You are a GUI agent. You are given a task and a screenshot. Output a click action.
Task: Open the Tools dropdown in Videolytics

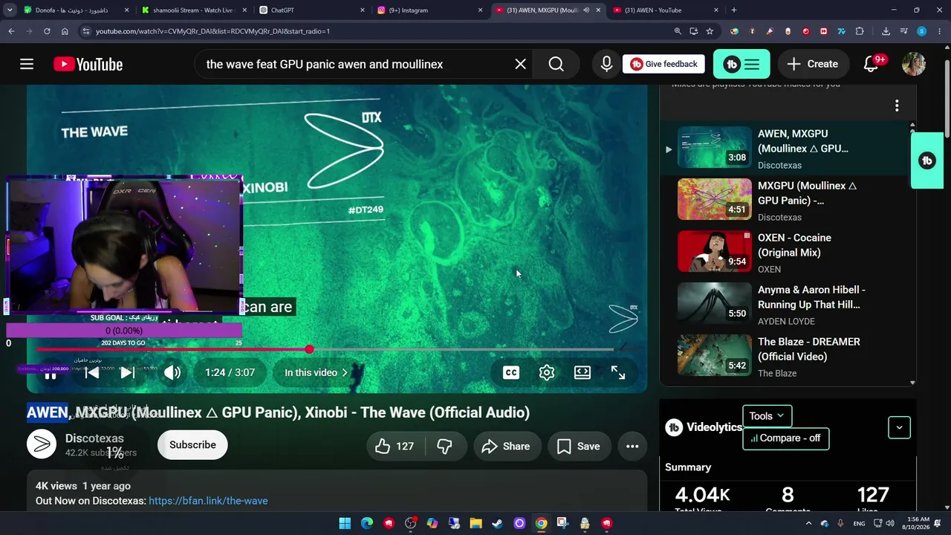(x=767, y=416)
